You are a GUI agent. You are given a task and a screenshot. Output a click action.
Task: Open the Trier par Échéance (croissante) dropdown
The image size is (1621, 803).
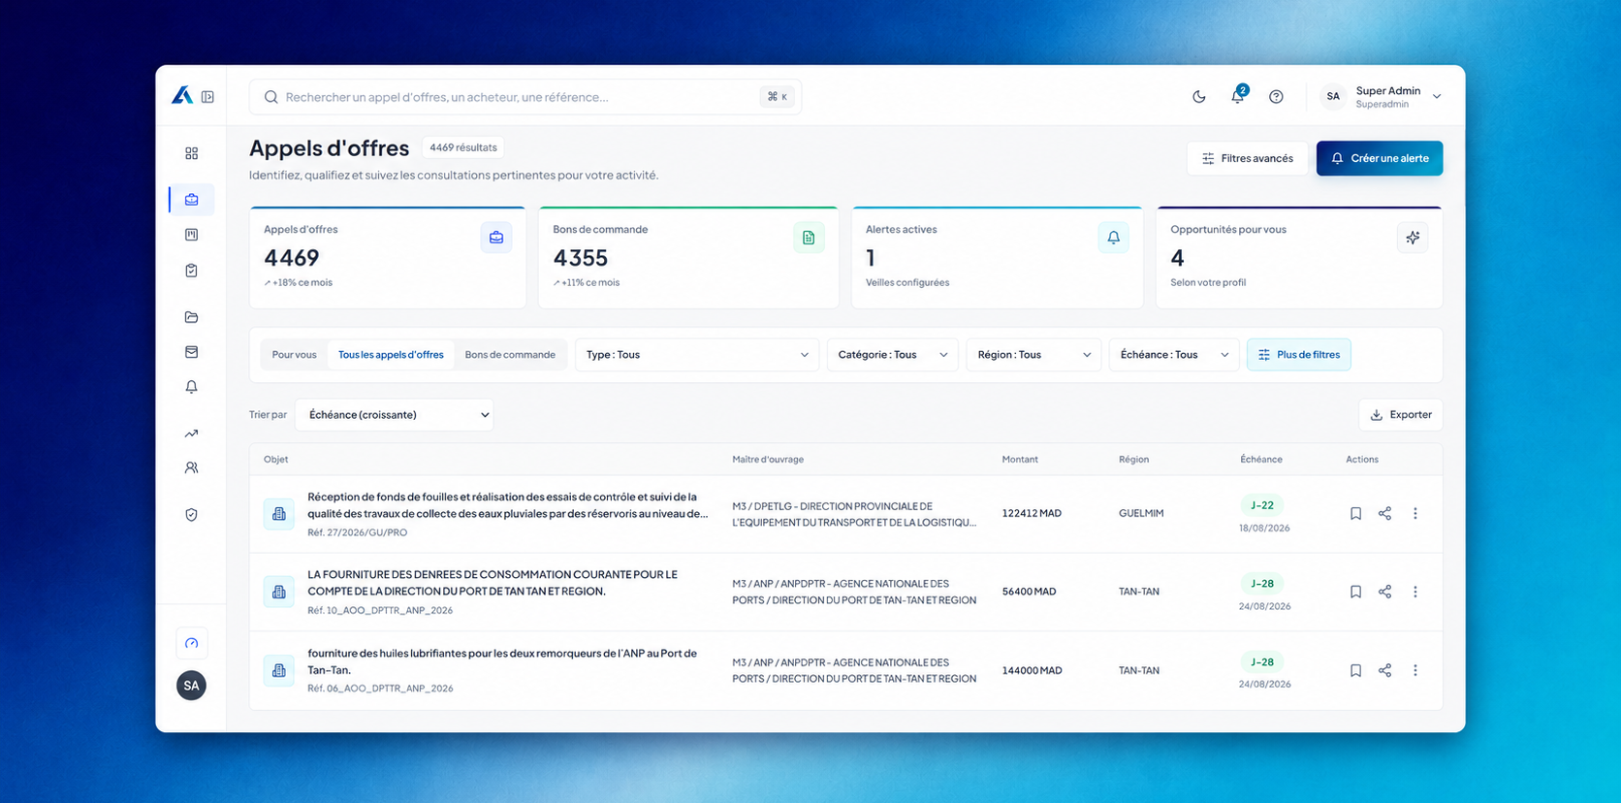click(395, 415)
